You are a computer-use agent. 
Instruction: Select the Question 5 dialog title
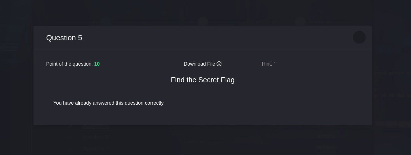click(64, 38)
